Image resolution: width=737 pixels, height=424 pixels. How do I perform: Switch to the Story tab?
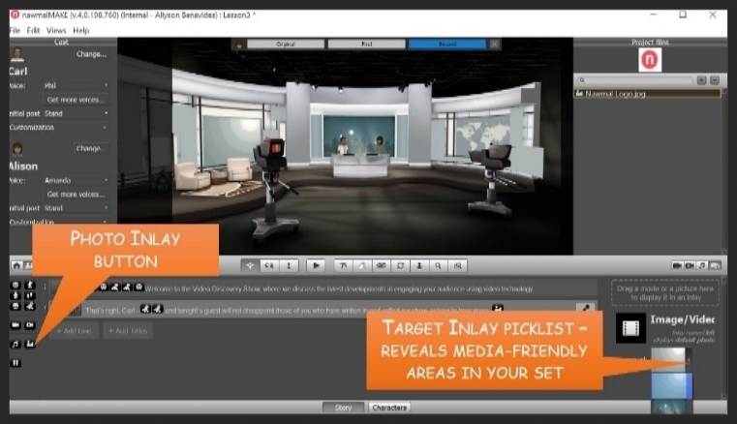coord(344,408)
